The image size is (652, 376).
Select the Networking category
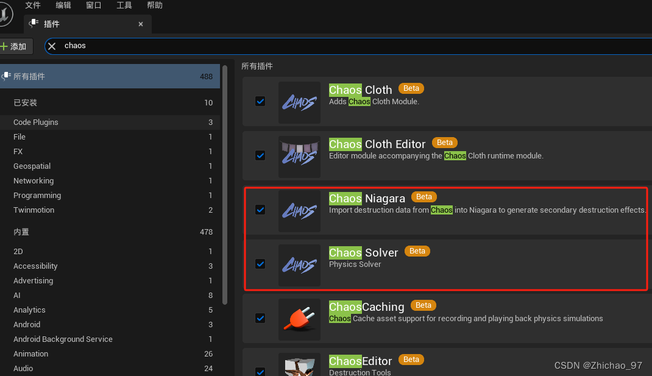[110, 180]
